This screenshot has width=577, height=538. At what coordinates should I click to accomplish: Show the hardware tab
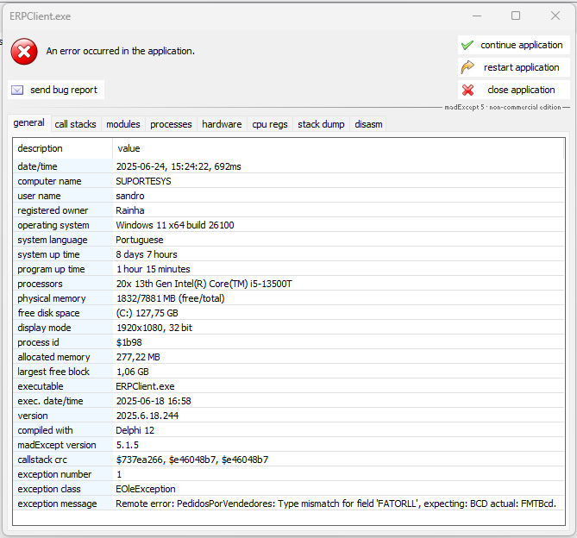[222, 124]
